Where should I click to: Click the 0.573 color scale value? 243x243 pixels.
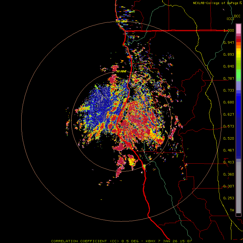pyautogui.click(x=229, y=126)
